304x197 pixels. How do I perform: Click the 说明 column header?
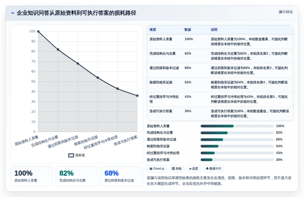click(214, 30)
